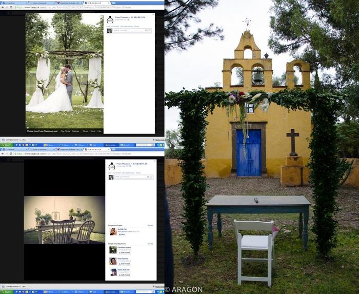Reload the page in the upper browser
This screenshot has height=294, width=359.
pos(11,7)
